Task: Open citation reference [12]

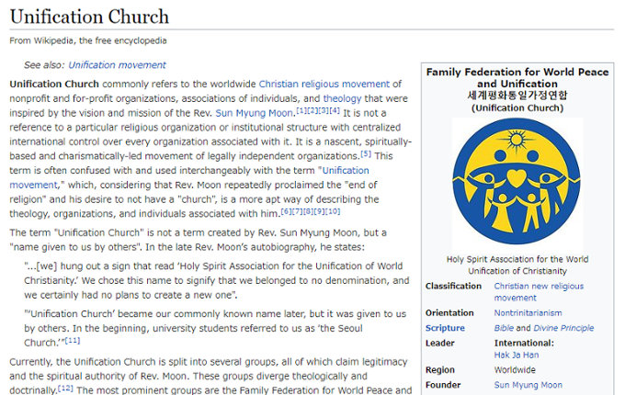Action: click(x=66, y=388)
